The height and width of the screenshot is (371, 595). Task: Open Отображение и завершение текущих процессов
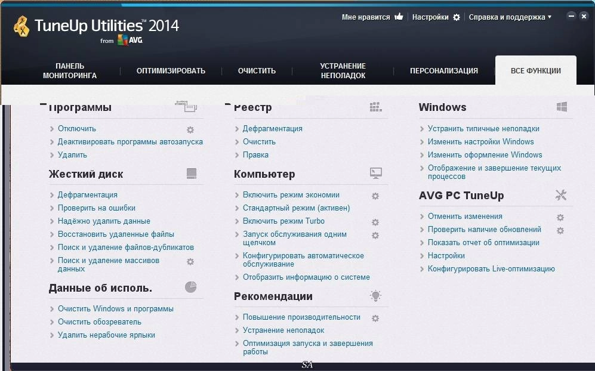pyautogui.click(x=495, y=172)
